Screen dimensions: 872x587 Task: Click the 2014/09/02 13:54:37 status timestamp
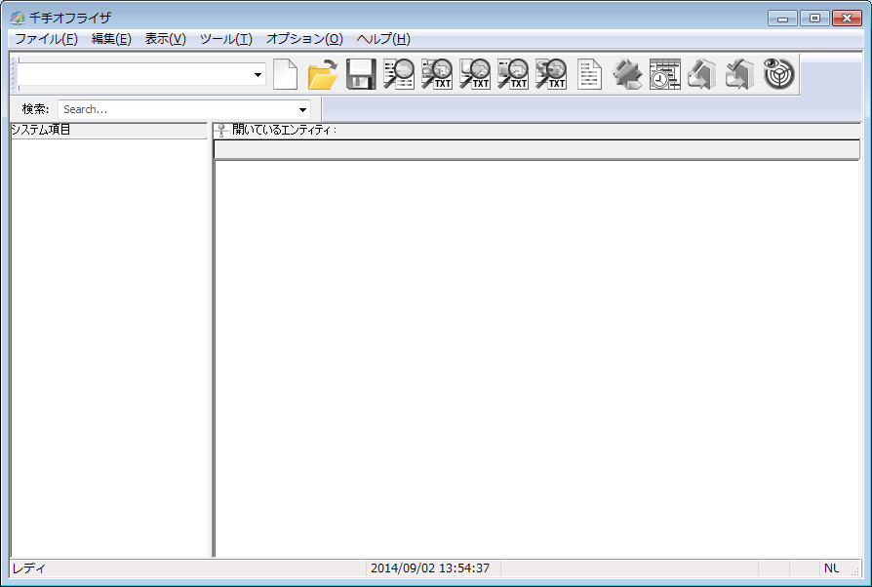tap(430, 568)
